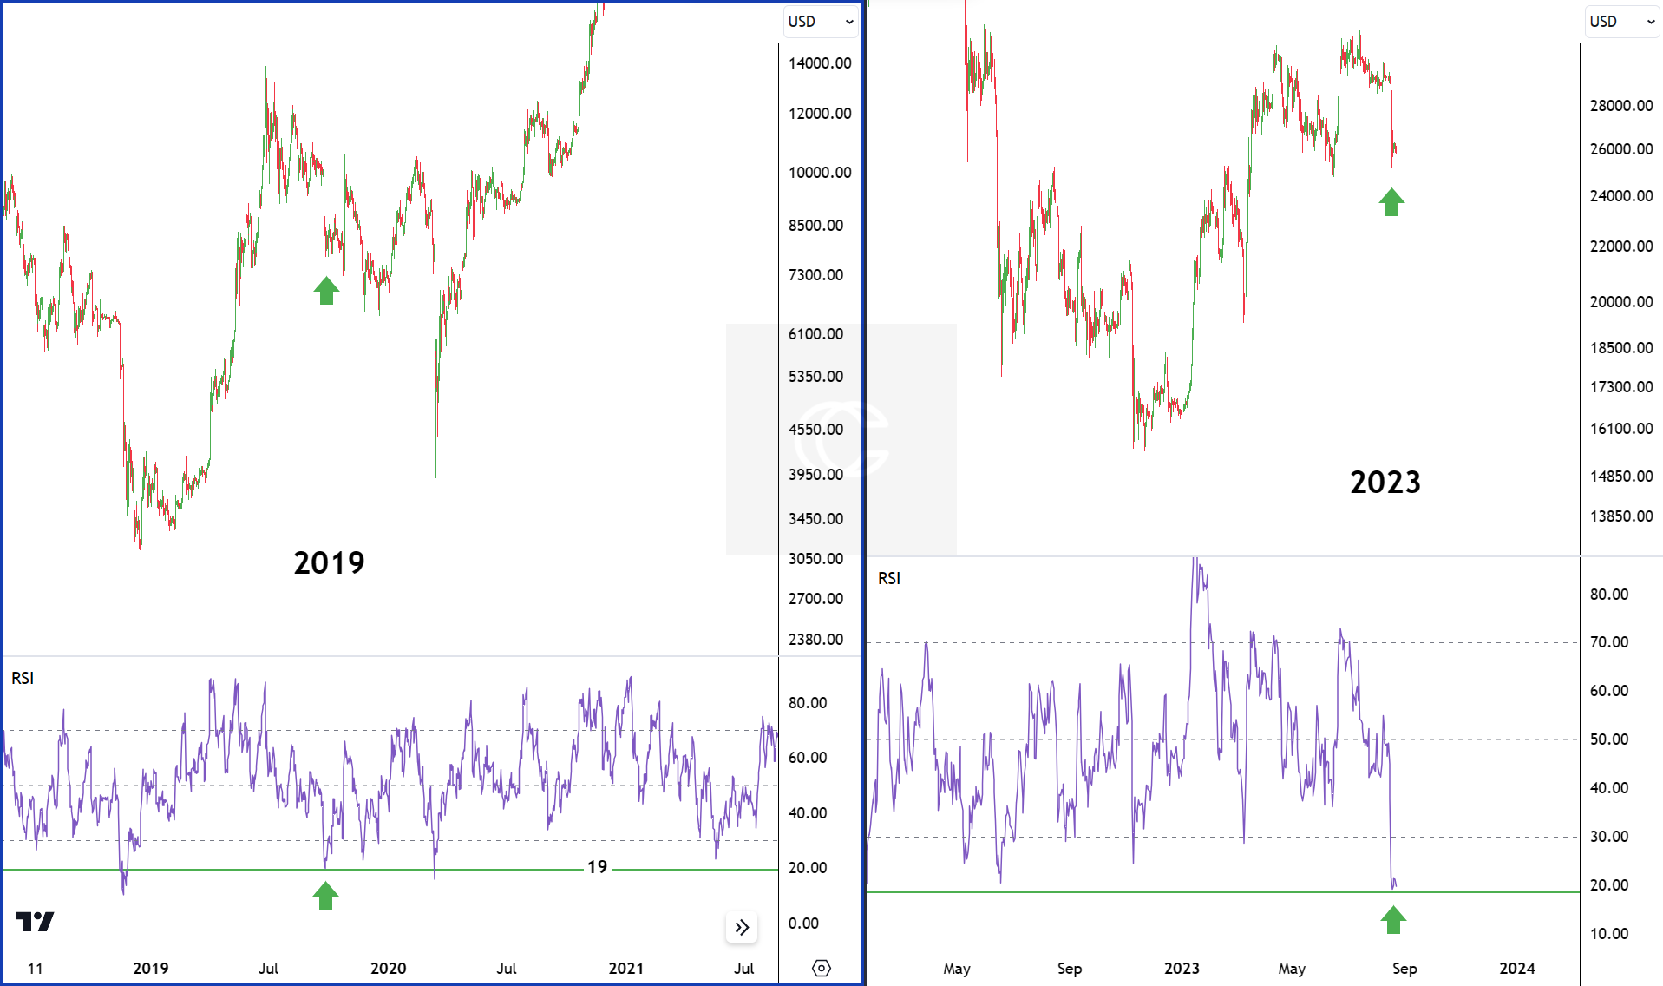
Task: Select the RSI indicator label in right chart
Action: [889, 578]
